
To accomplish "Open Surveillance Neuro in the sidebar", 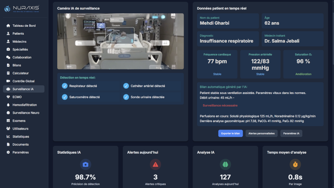I will [26, 113].
